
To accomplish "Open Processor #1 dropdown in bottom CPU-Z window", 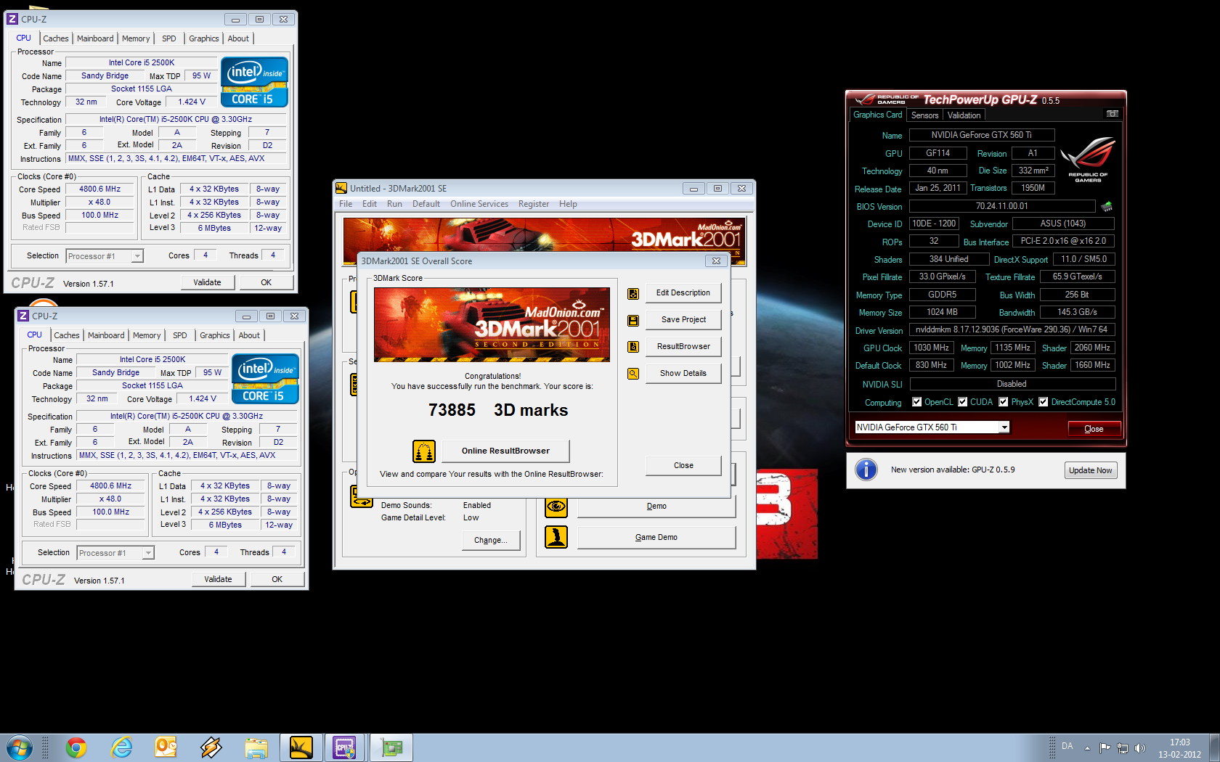I will [148, 553].
